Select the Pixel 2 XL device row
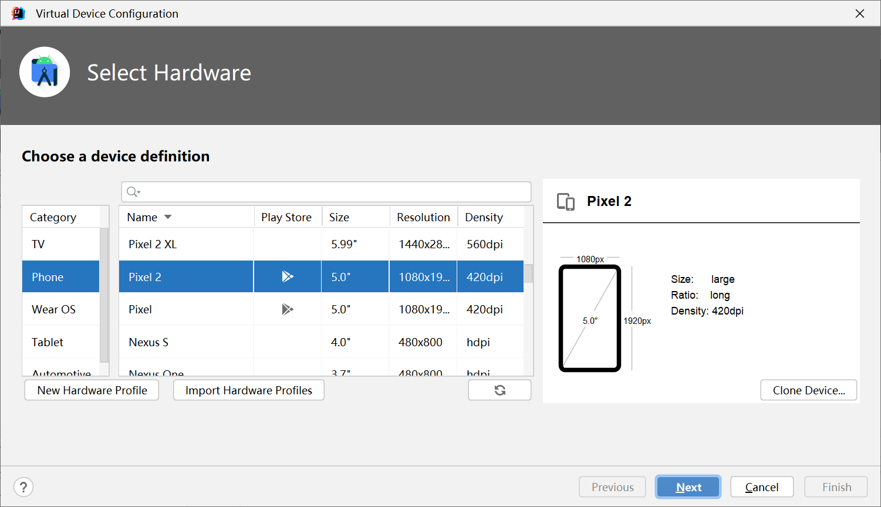The width and height of the screenshot is (881, 507). (322, 244)
